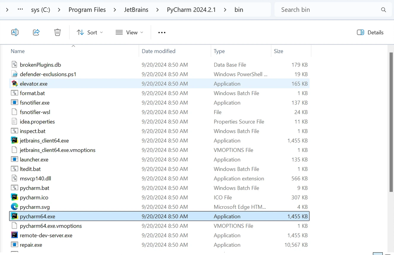The width and height of the screenshot is (394, 255).
Task: Click the bin breadcrumb segment
Action: (239, 10)
